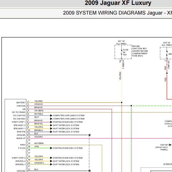Click the "IGNITION" pin label
This screenshot has height=172, width=172.
pos(21,106)
